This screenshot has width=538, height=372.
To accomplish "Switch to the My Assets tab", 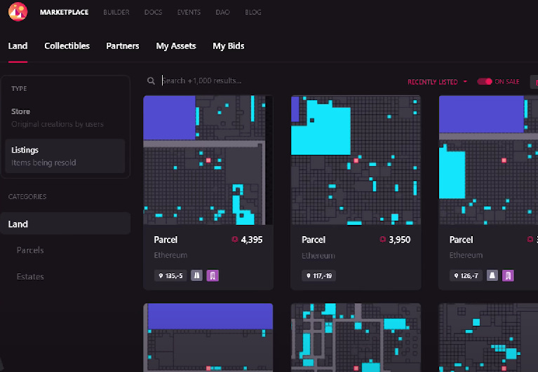I will [176, 46].
